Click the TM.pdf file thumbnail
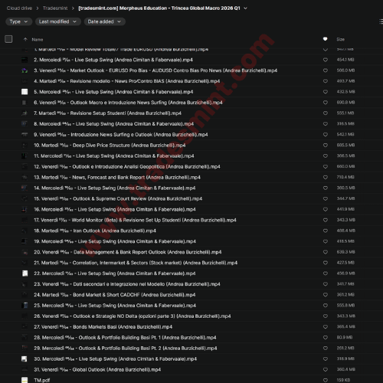The height and width of the screenshot is (383, 383). point(25,380)
